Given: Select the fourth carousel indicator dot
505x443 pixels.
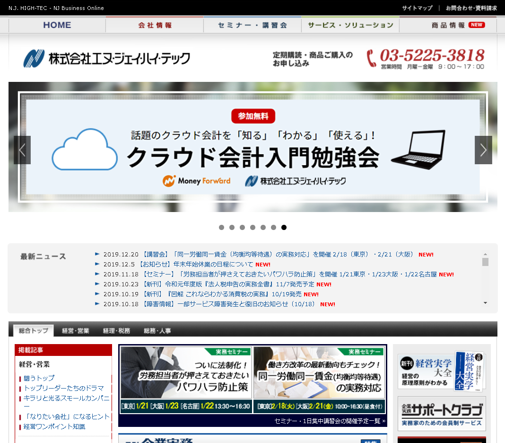Looking at the screenshot, I should point(252,227).
